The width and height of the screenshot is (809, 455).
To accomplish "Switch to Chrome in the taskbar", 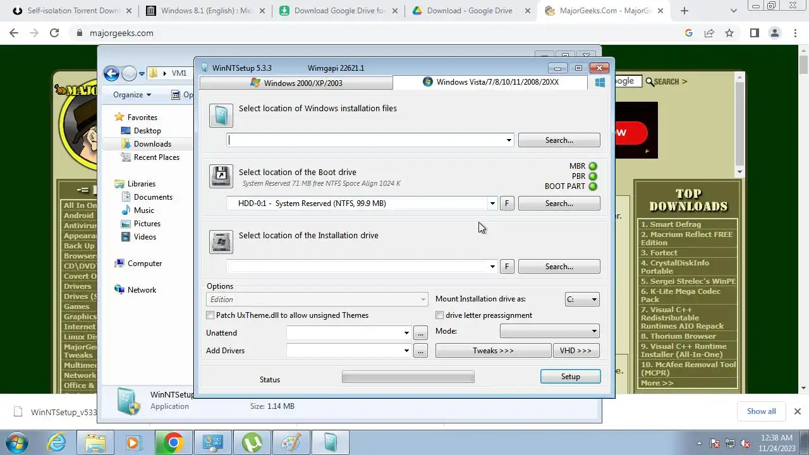I will [173, 442].
